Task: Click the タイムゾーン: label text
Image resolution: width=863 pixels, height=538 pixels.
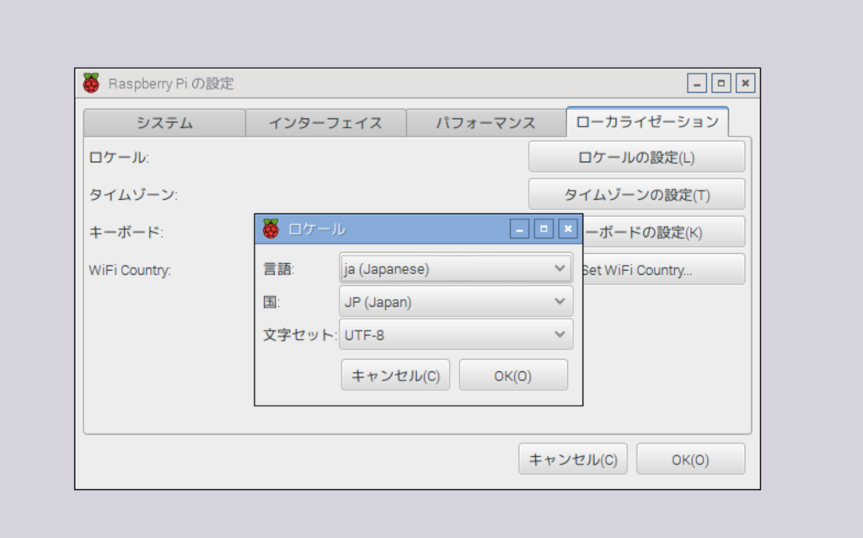Action: click(x=133, y=195)
